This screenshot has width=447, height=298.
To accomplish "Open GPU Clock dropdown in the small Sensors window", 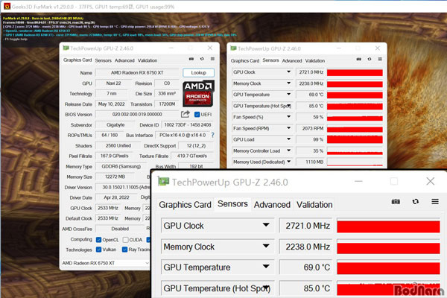I will point(288,72).
